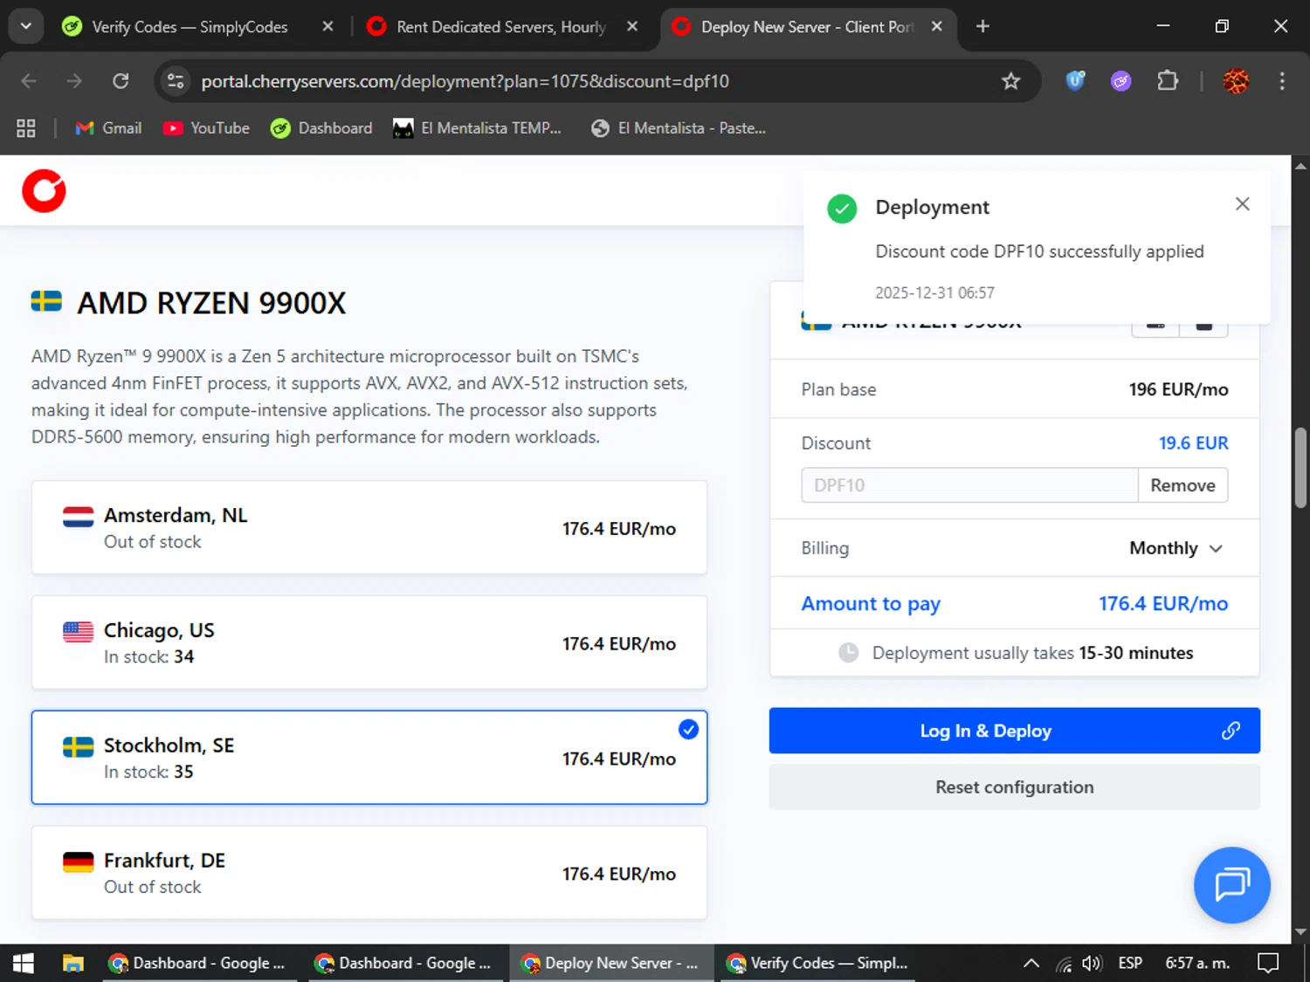Open El Mentalista - Paste bookmark
Image resolution: width=1310 pixels, height=982 pixels.
pyautogui.click(x=679, y=128)
